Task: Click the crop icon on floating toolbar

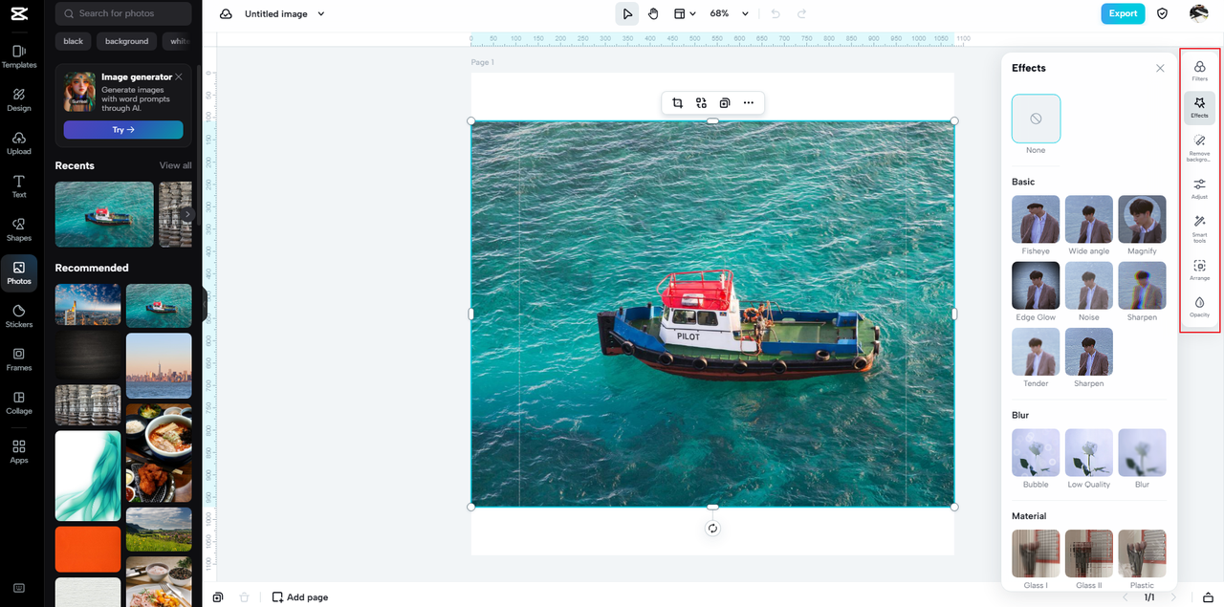Action: coord(677,103)
